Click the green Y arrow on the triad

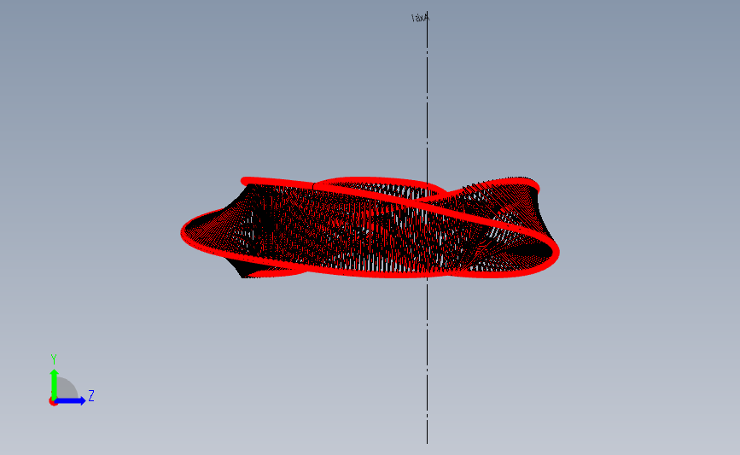pos(55,385)
